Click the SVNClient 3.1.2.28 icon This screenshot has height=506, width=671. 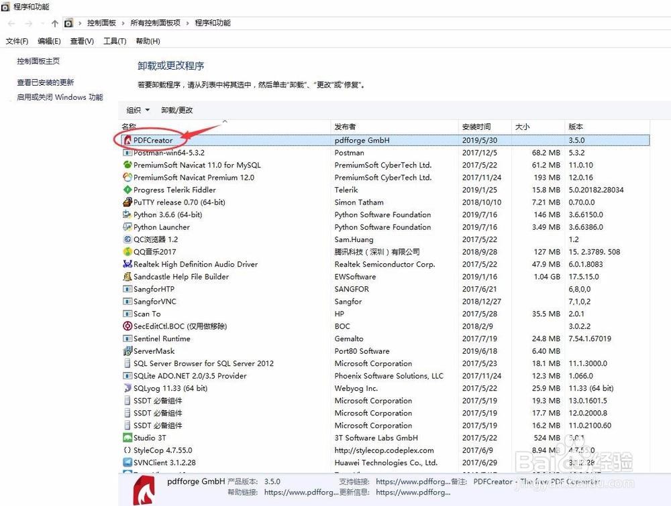[127, 462]
